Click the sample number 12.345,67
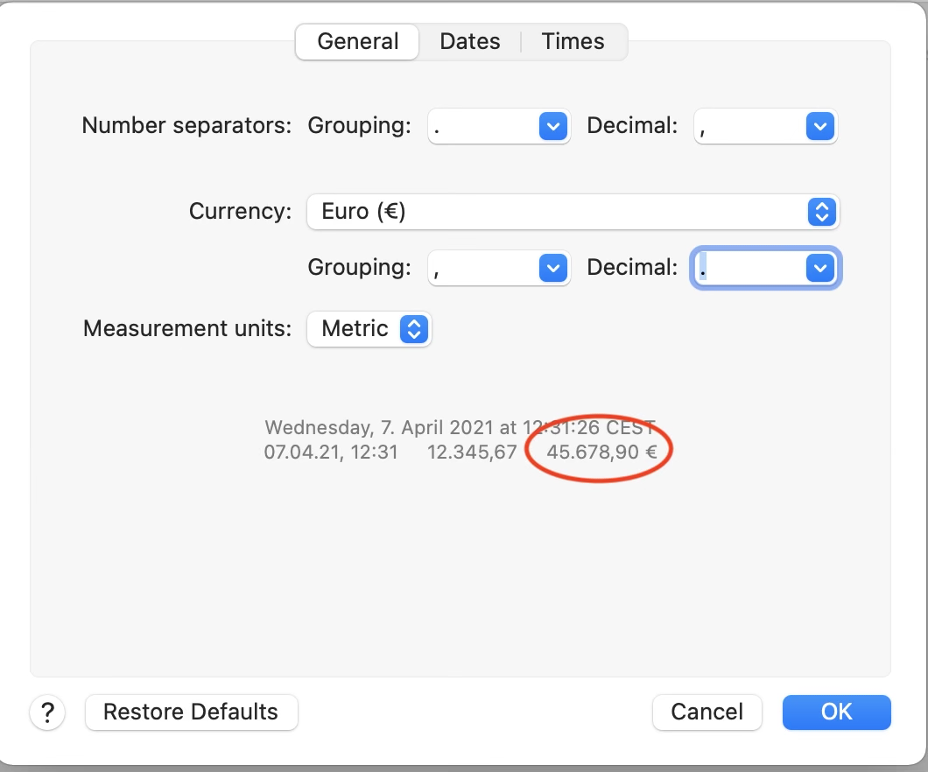928x772 pixels. click(x=472, y=453)
